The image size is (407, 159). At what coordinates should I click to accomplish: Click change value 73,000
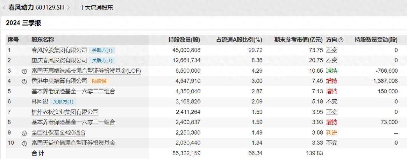click(389, 122)
